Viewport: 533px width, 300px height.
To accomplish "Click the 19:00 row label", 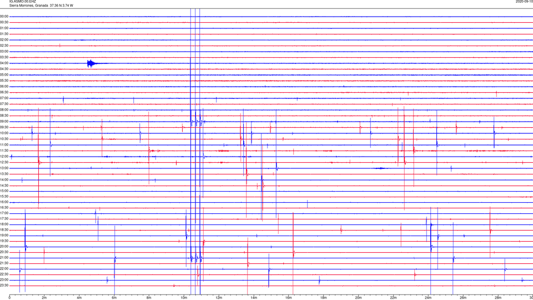I will pos(4,236).
